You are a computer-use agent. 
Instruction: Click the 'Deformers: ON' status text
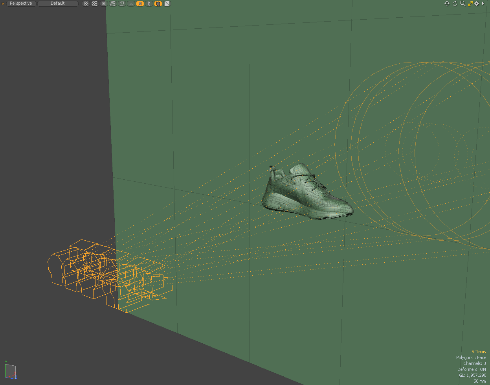coord(472,369)
